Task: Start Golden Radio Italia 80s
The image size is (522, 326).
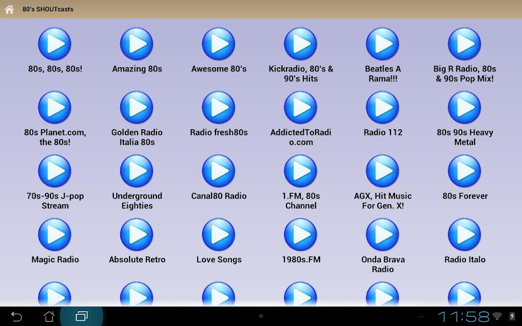Action: pos(137,107)
